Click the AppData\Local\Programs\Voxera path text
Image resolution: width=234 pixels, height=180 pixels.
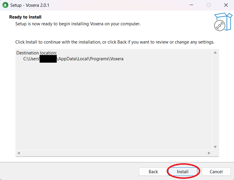(x=90, y=59)
